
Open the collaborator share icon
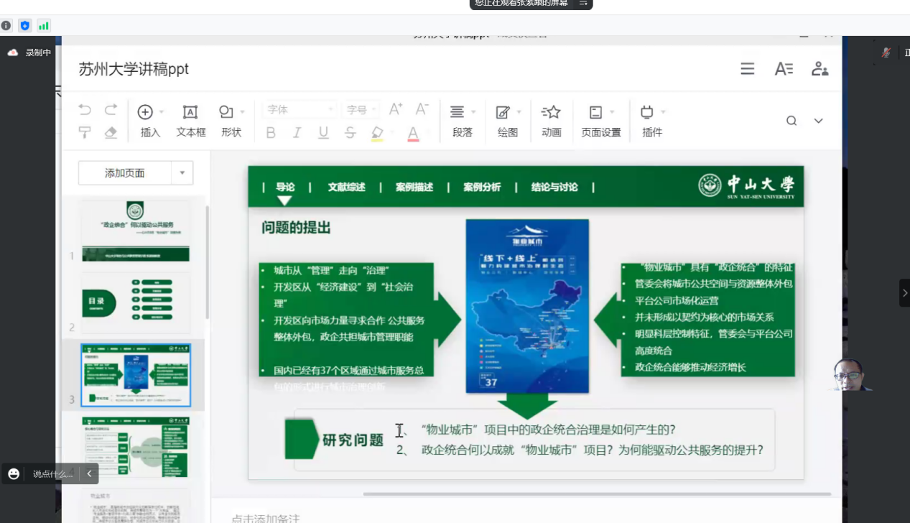click(x=820, y=69)
